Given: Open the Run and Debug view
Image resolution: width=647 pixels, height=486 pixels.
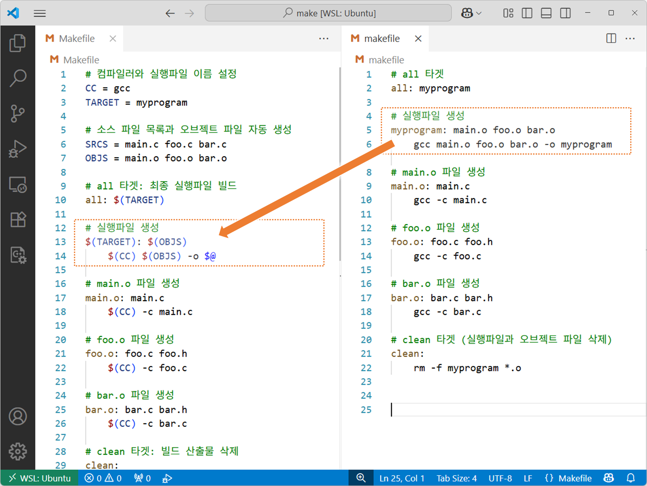Looking at the screenshot, I should click(18, 149).
